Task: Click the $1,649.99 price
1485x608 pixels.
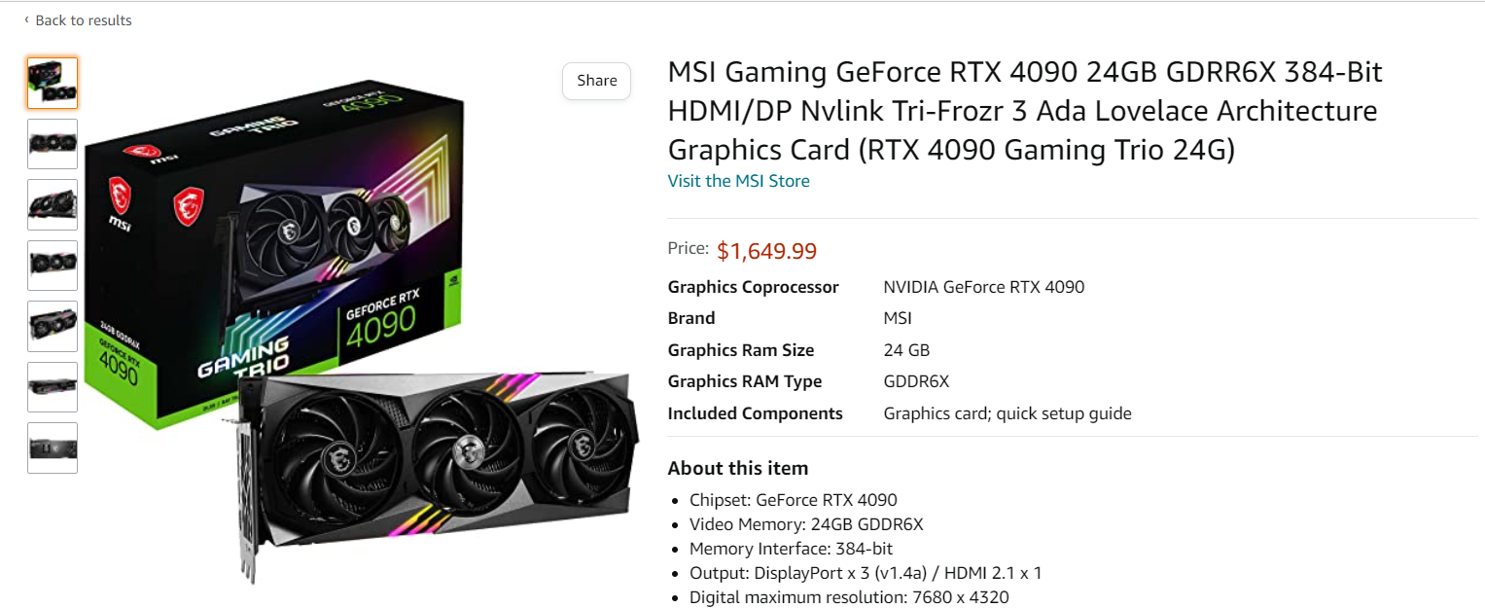Action: point(766,251)
